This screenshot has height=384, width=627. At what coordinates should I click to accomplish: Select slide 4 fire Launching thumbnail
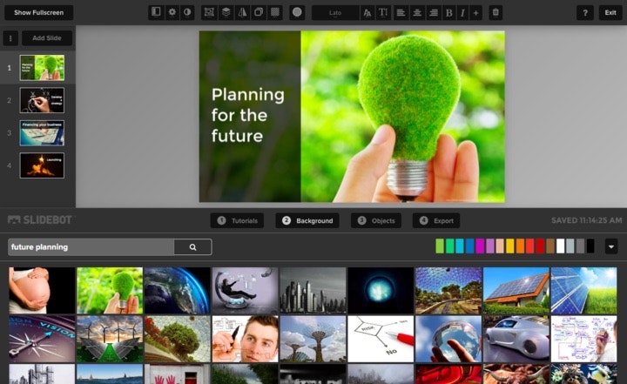pos(42,165)
